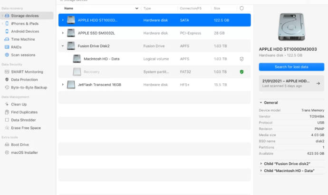Open Time Machine recovery option
This screenshot has width=328, height=195.
(x=23, y=39)
